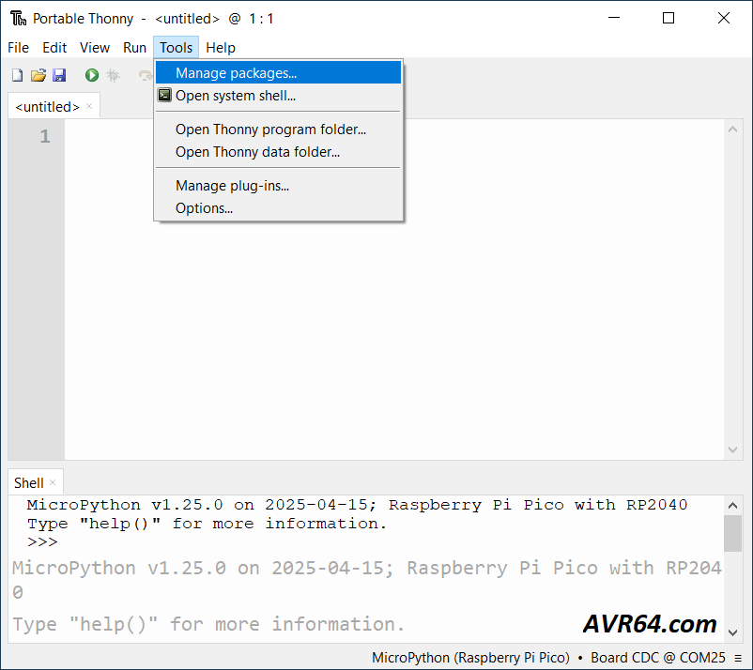Click the New file toolbar icon
The height and width of the screenshot is (670, 753).
[17, 75]
